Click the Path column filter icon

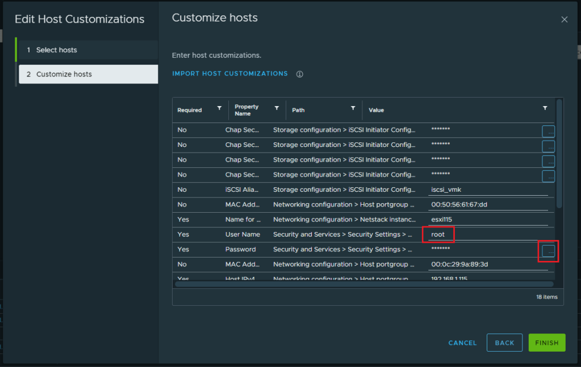pos(353,108)
